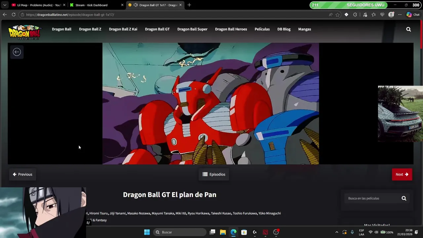The height and width of the screenshot is (238, 423).
Task: Click the car advertisement thumbnail
Action: click(400, 114)
